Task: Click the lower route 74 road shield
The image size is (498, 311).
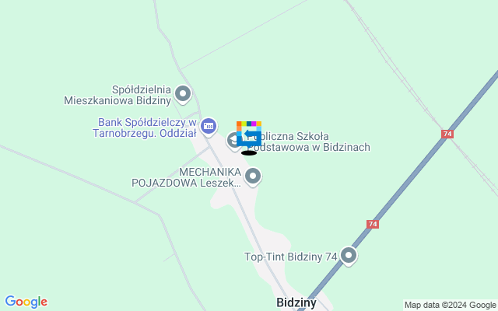Action: point(373,225)
